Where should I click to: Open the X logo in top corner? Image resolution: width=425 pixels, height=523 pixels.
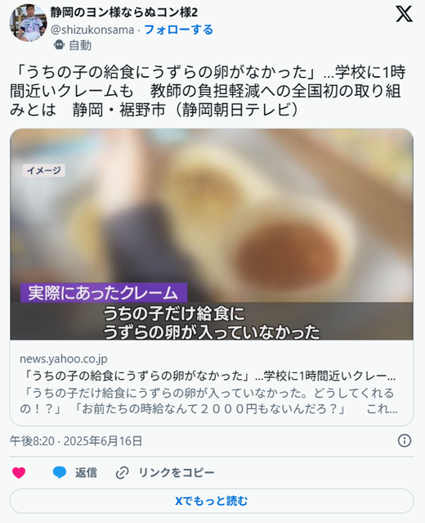pos(404,14)
